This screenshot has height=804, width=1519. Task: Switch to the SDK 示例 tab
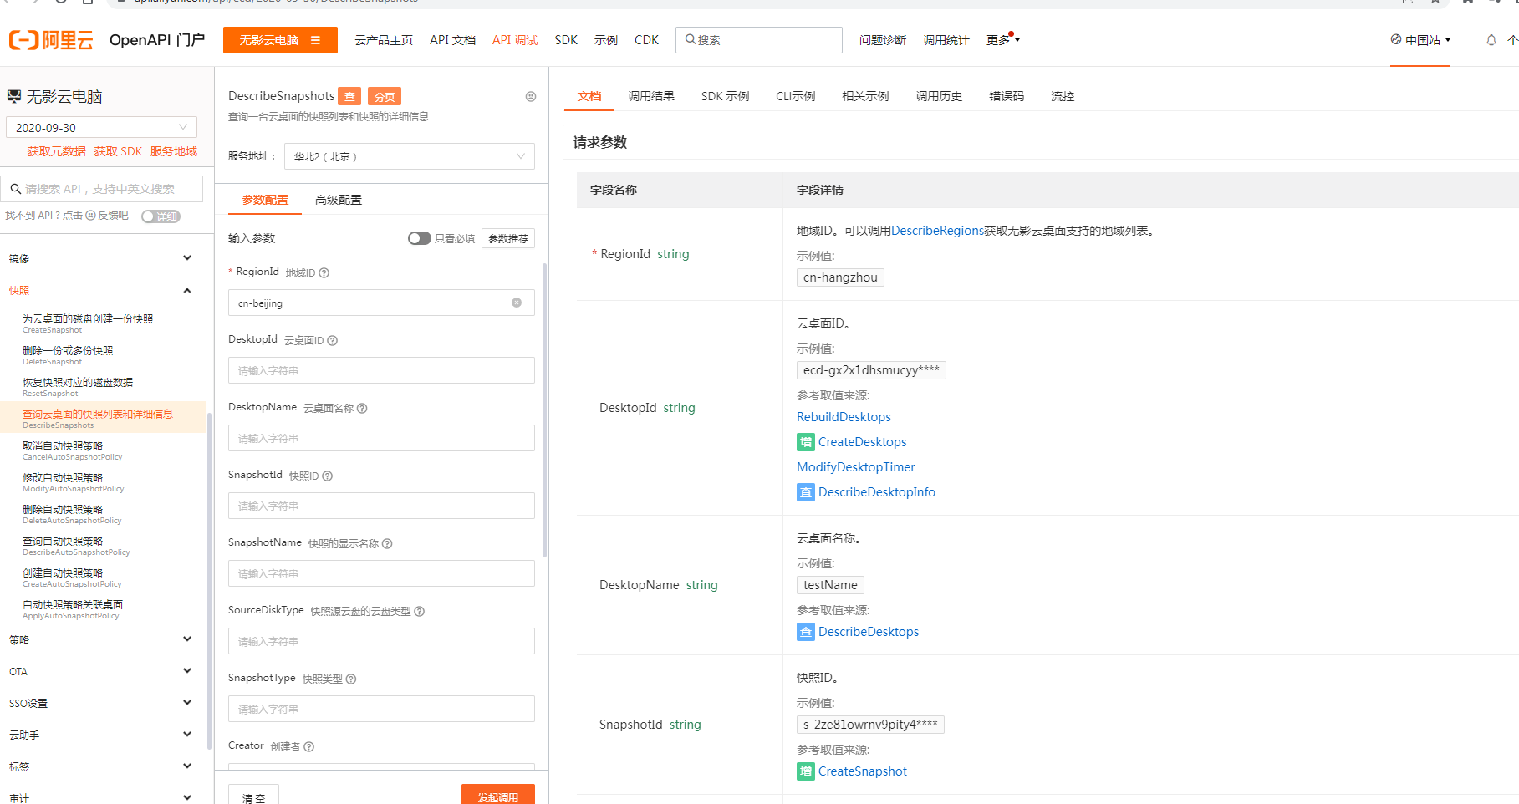point(725,96)
